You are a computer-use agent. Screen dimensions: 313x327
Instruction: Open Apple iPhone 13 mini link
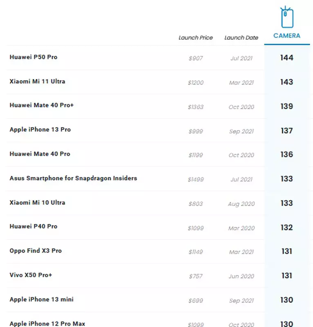tap(42, 299)
